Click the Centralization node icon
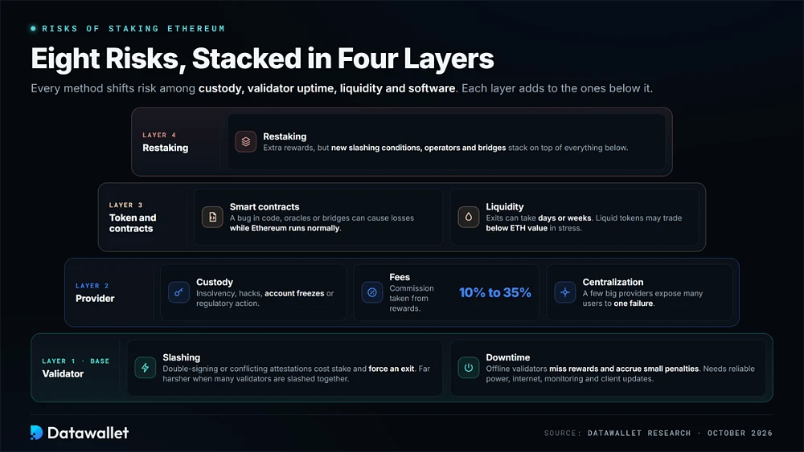804x452 pixels. 565,292
